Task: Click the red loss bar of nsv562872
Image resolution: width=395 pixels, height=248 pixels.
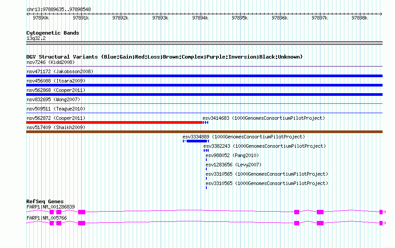Action: click(114, 122)
